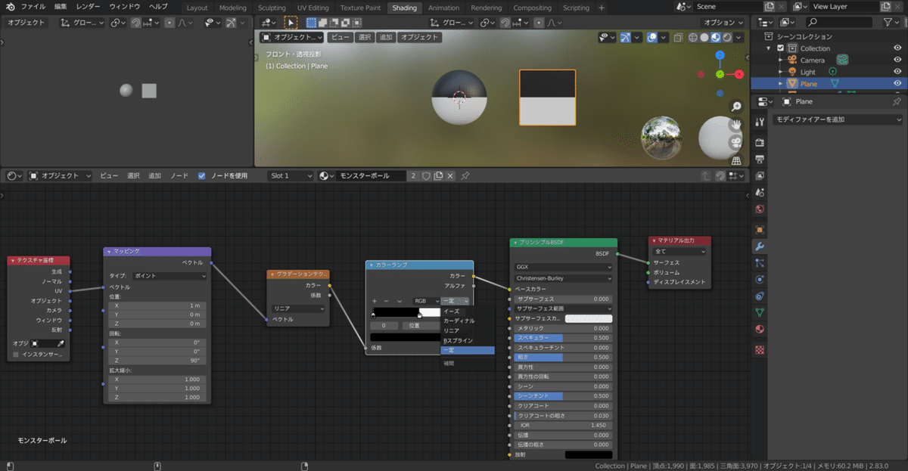Open the outliner filter dropdown

[892, 23]
